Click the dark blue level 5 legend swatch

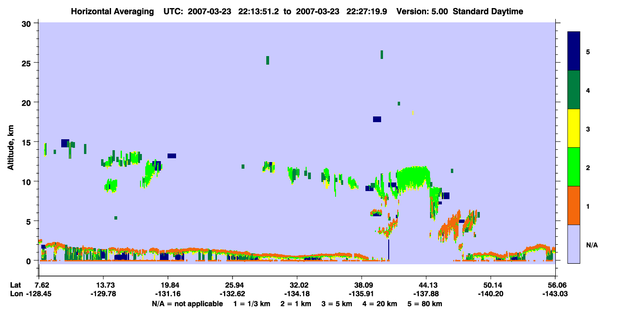[574, 51]
